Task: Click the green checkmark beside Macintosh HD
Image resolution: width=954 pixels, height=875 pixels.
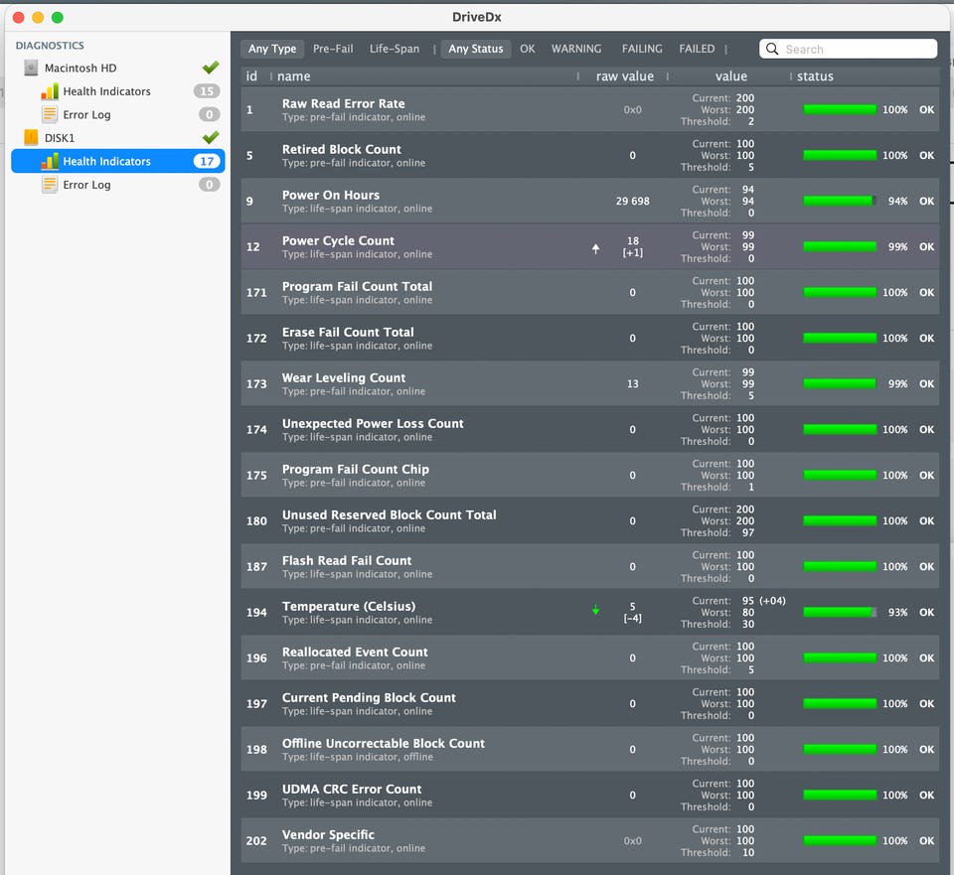Action: point(210,68)
